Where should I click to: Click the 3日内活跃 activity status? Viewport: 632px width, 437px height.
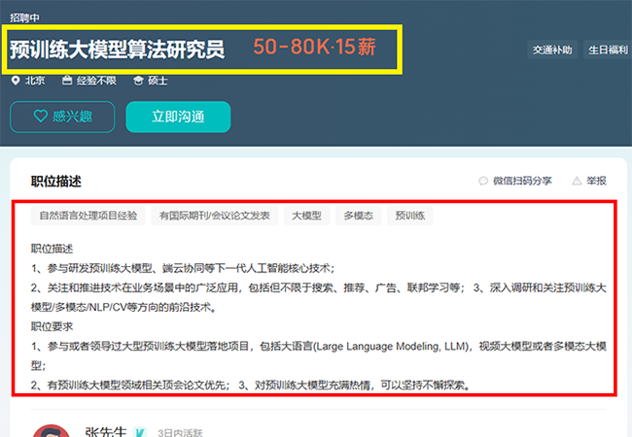(x=180, y=433)
